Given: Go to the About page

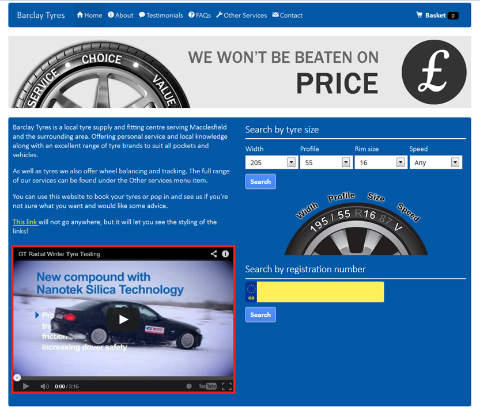Looking at the screenshot, I should pyautogui.click(x=120, y=16).
